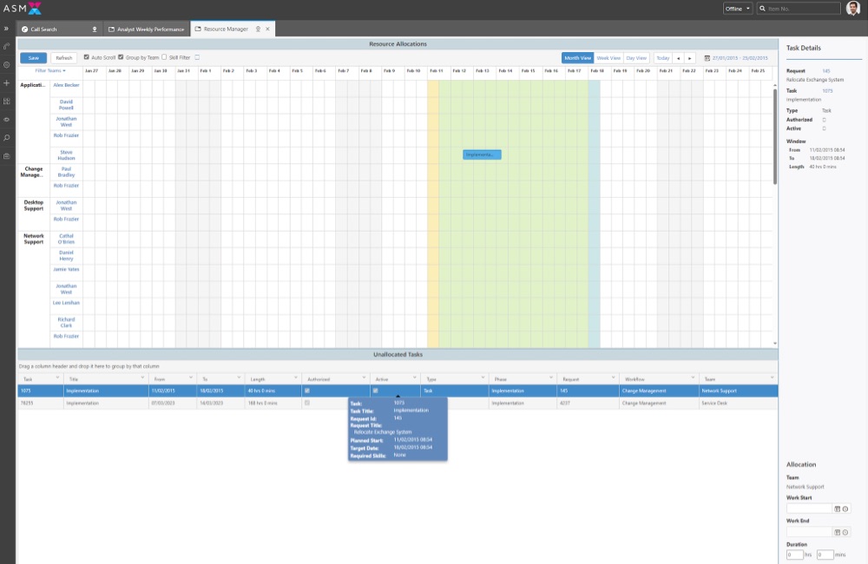Open the Team column filter dropdown
This screenshot has height=564, width=868.
tap(771, 377)
